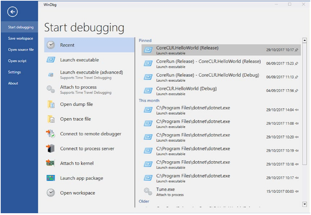Click the Connect to process server icon
Screen dimensions: 311x215
[x=51, y=148]
